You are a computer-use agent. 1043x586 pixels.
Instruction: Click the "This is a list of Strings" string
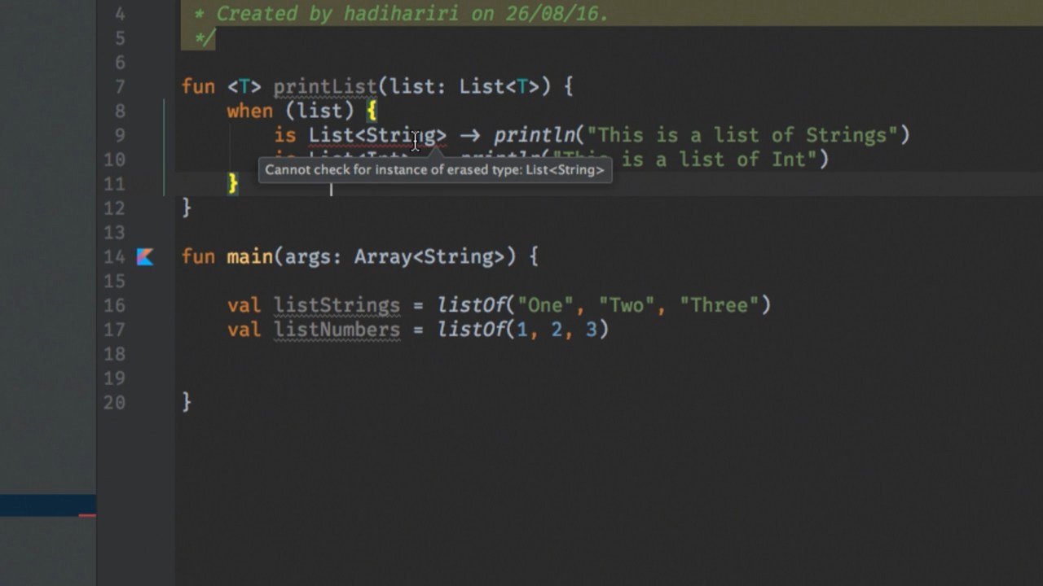[x=742, y=135]
